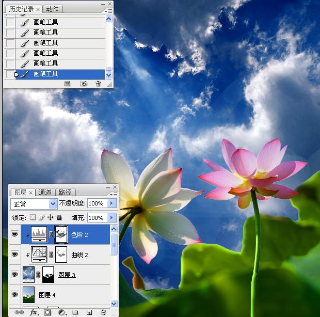The height and width of the screenshot is (317, 320).
Task: Select the 色阶 2 layer name
Action: pos(79,235)
